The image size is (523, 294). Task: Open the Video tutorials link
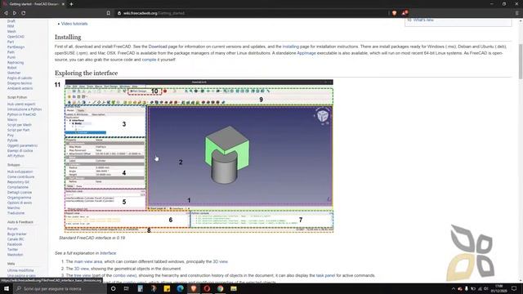coord(74,24)
